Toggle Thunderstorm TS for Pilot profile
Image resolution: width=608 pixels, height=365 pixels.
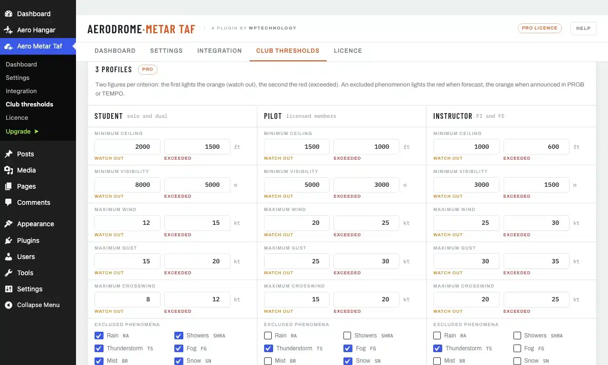tap(268, 348)
